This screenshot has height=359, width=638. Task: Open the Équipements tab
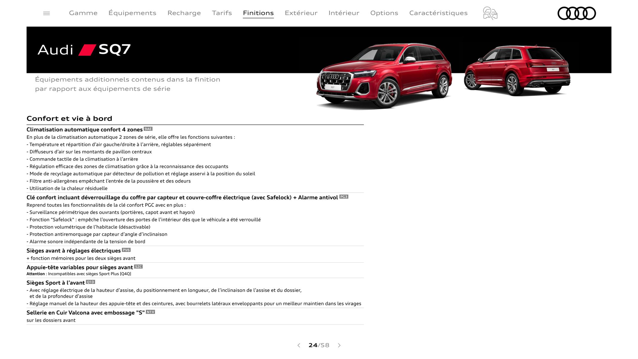tap(132, 13)
